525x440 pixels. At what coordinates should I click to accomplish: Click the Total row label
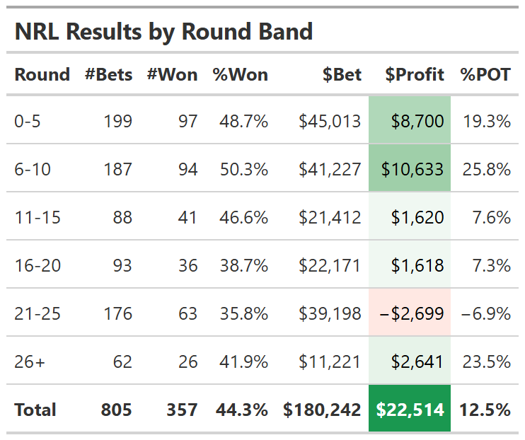coord(35,410)
